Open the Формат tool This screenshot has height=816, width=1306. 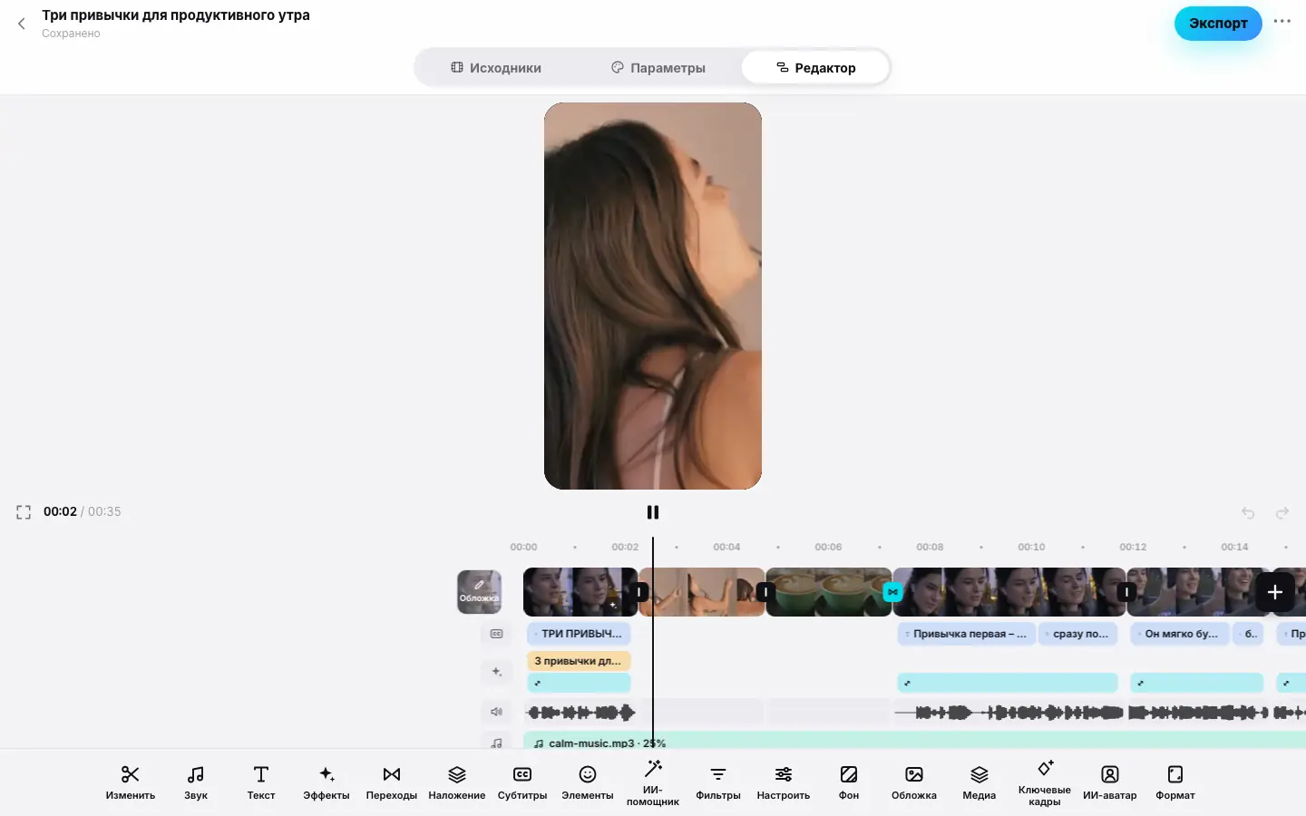pos(1175,783)
